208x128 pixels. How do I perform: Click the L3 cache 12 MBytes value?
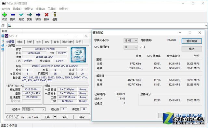tap(67, 101)
